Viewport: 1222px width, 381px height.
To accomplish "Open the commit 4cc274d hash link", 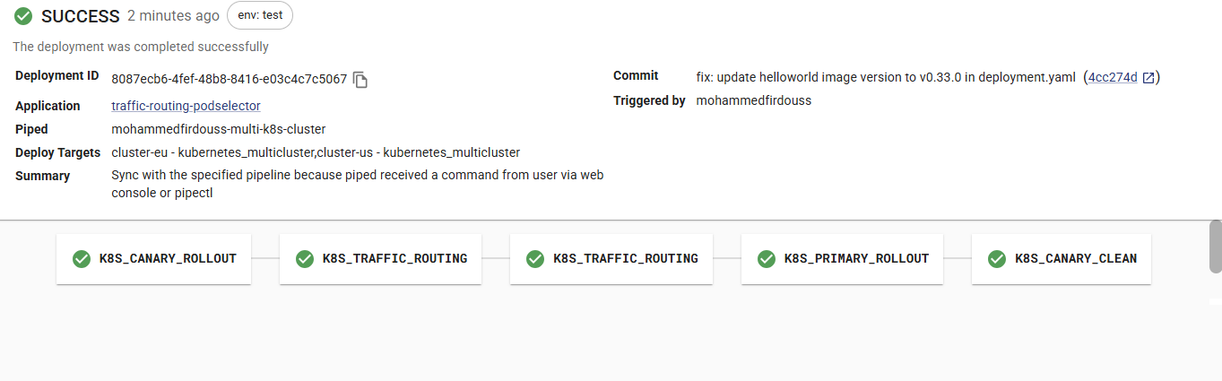I will 1113,77.
